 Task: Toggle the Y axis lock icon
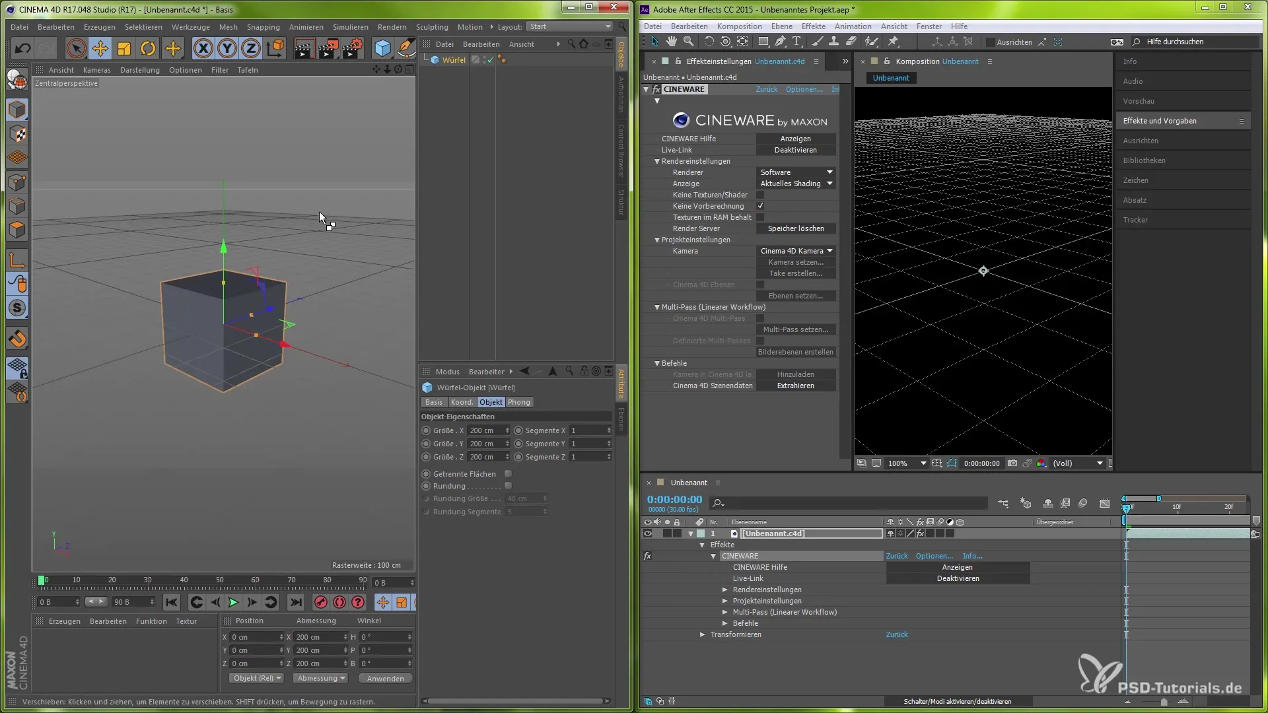pos(227,48)
